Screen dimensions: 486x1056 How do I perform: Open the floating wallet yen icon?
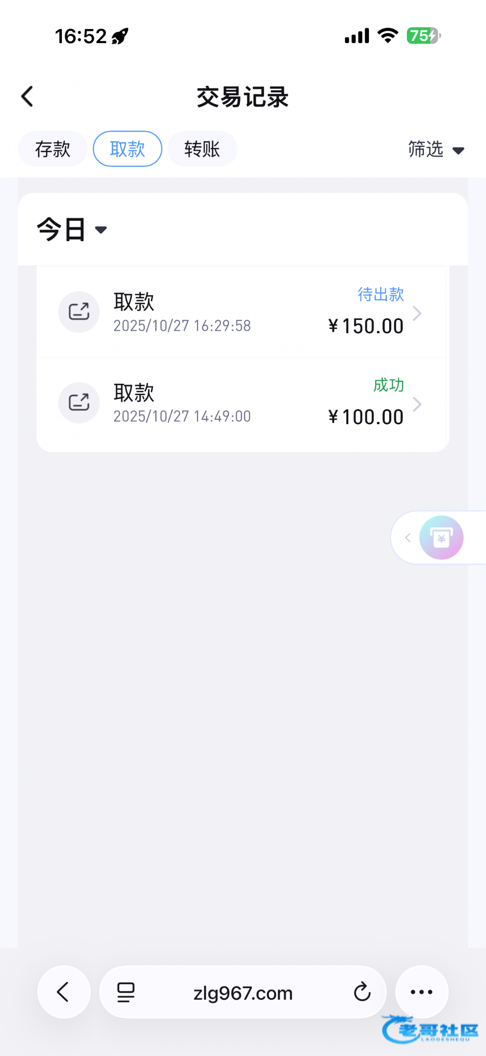coord(441,538)
